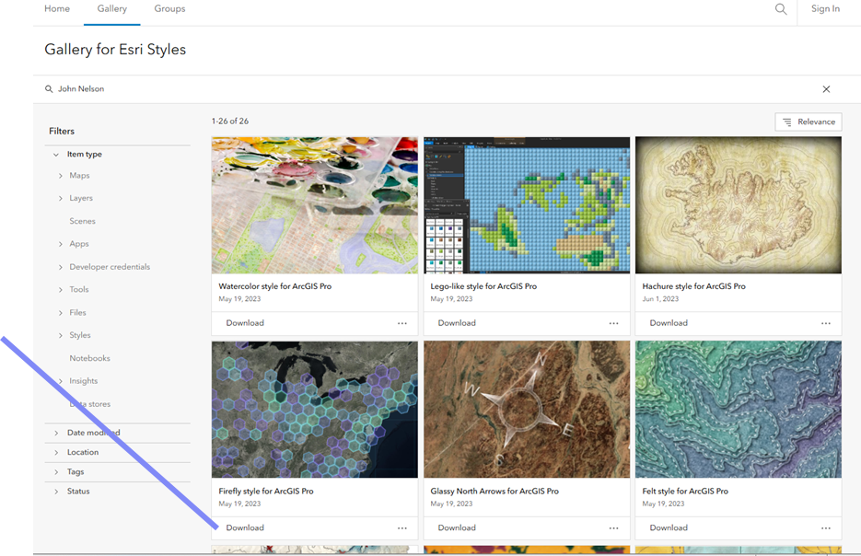Download the Hachure style for ArcGIS Pro

[669, 323]
